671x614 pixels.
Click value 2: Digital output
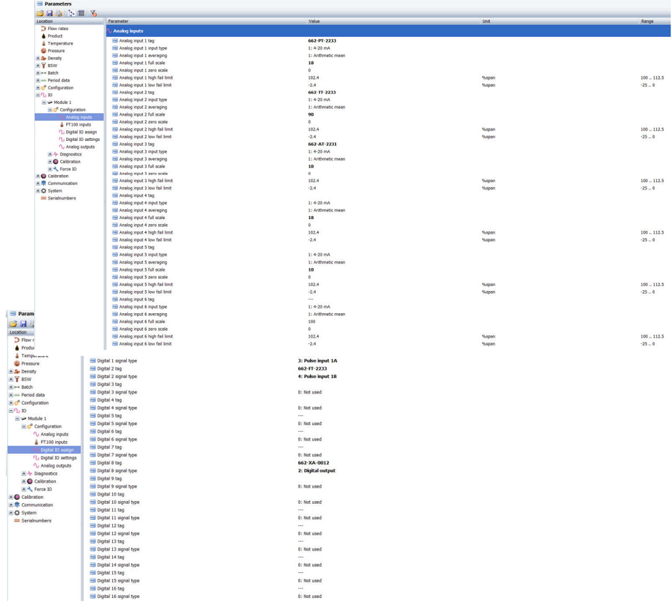(x=316, y=470)
